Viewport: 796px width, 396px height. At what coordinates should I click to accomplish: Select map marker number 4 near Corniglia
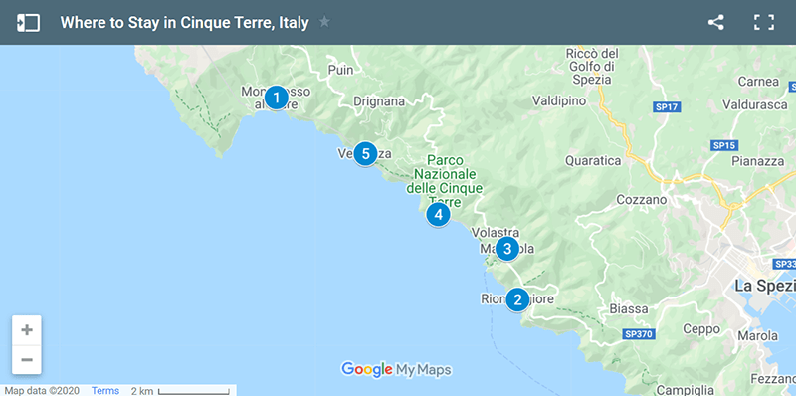click(x=438, y=214)
